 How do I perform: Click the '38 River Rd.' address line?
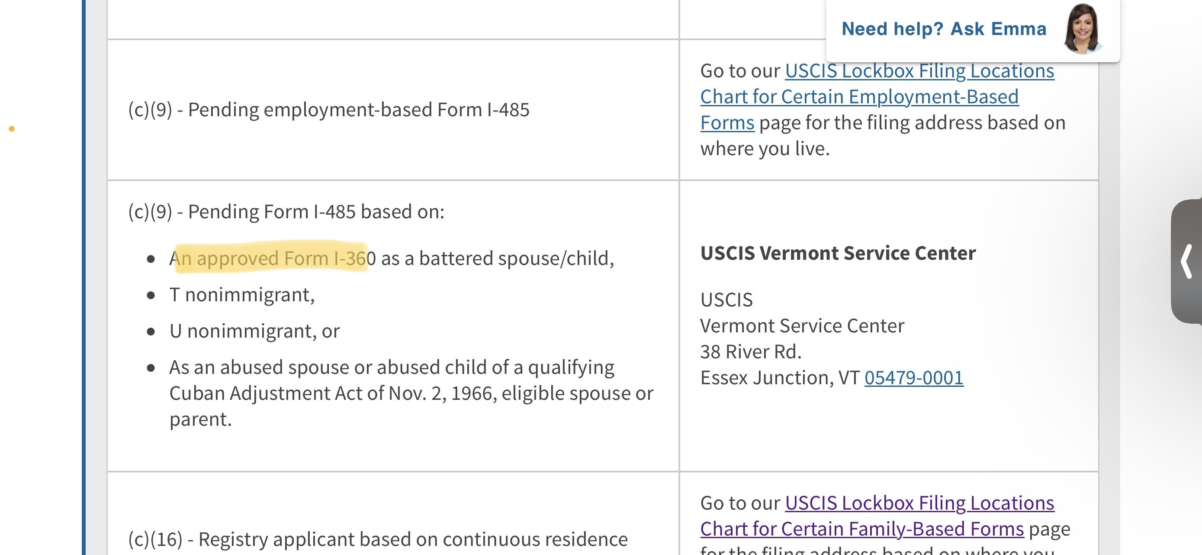[751, 352]
